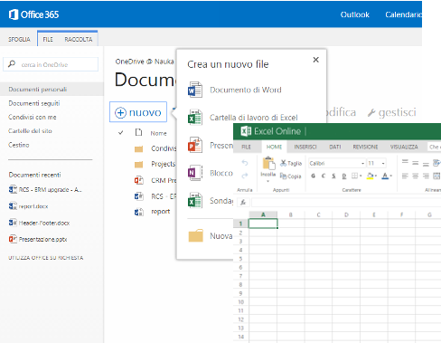Redo the action in Excel Online
441x343 pixels.
245,176
